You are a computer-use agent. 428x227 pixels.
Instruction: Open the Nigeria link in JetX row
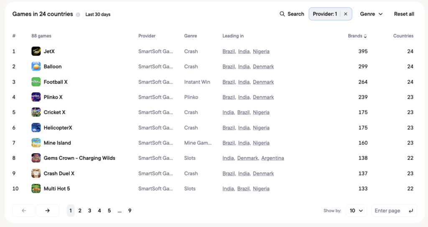[x=261, y=51]
